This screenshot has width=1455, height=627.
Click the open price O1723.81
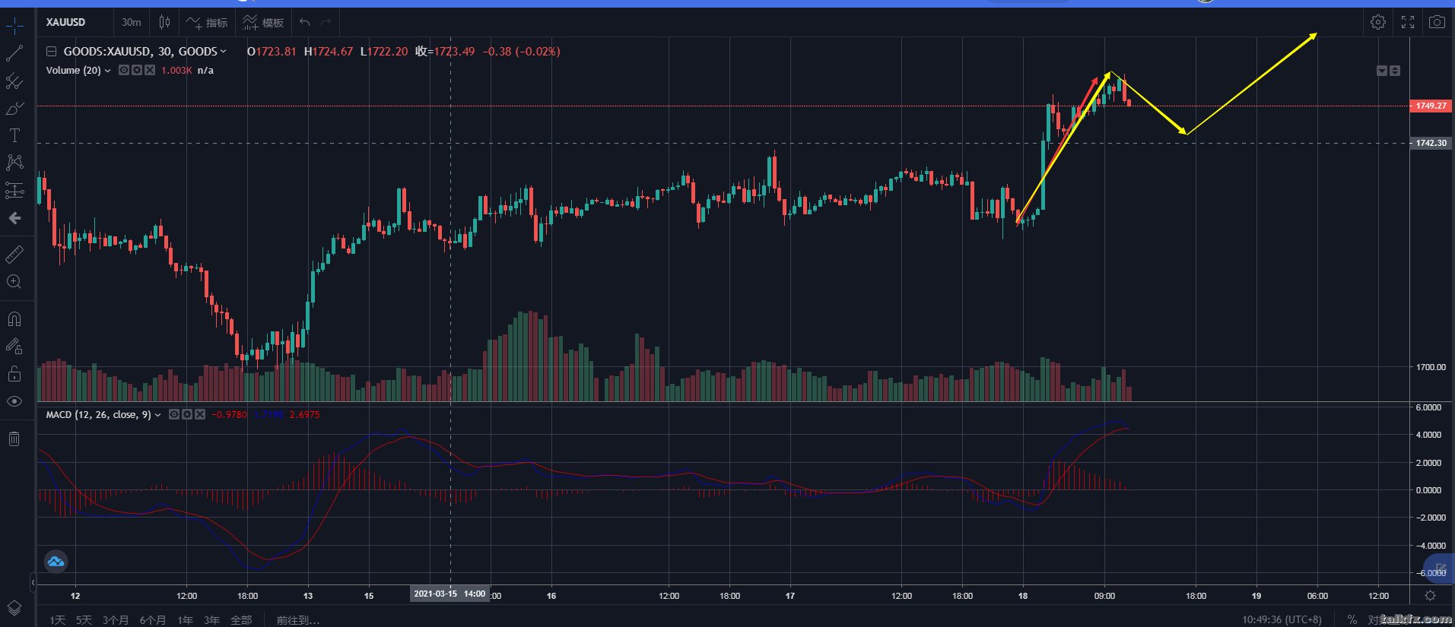[272, 52]
